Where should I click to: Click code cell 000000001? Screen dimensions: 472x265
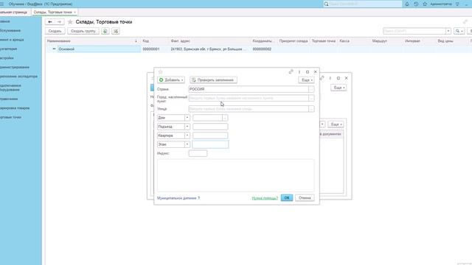point(151,49)
